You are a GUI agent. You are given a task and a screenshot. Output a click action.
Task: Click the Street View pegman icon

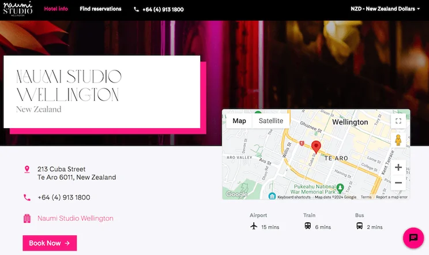pos(398,140)
